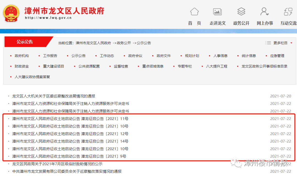Open 龙文区人大机关 inspection rectification notice
The width and height of the screenshot is (297, 176).
(x=54, y=96)
